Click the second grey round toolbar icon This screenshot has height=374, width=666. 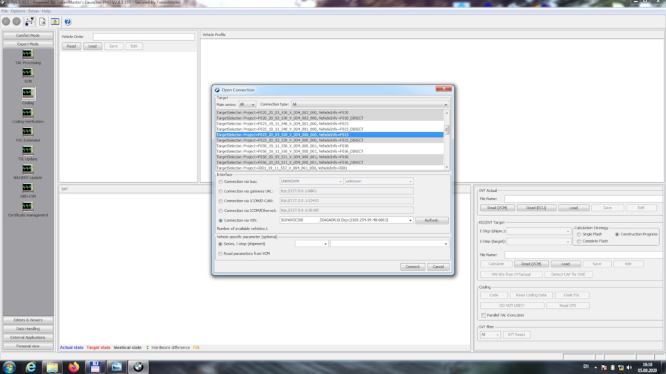tap(17, 21)
